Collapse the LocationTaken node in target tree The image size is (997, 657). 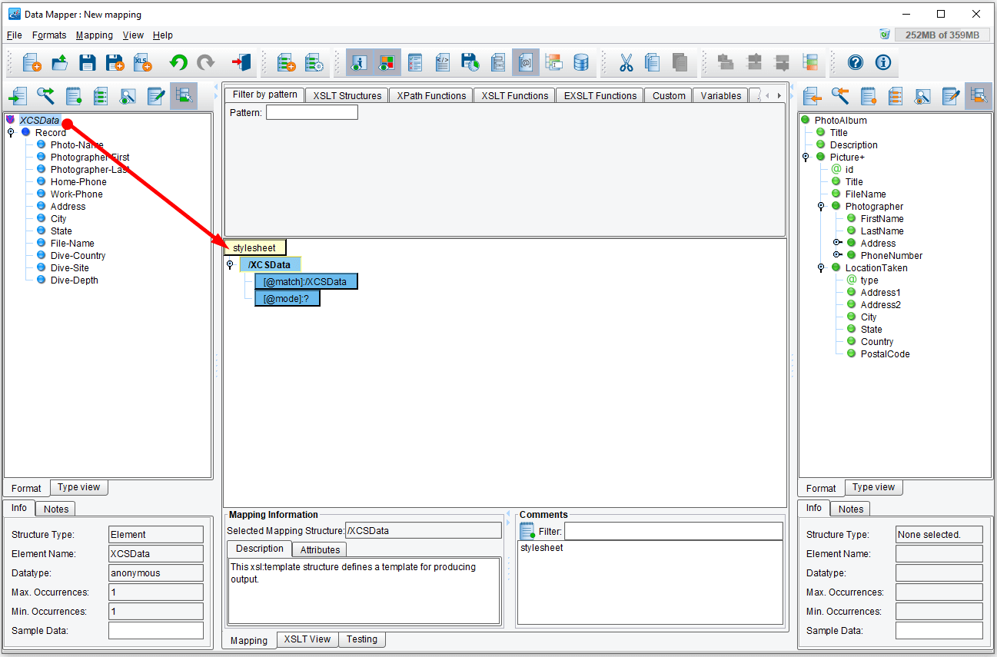[821, 268]
